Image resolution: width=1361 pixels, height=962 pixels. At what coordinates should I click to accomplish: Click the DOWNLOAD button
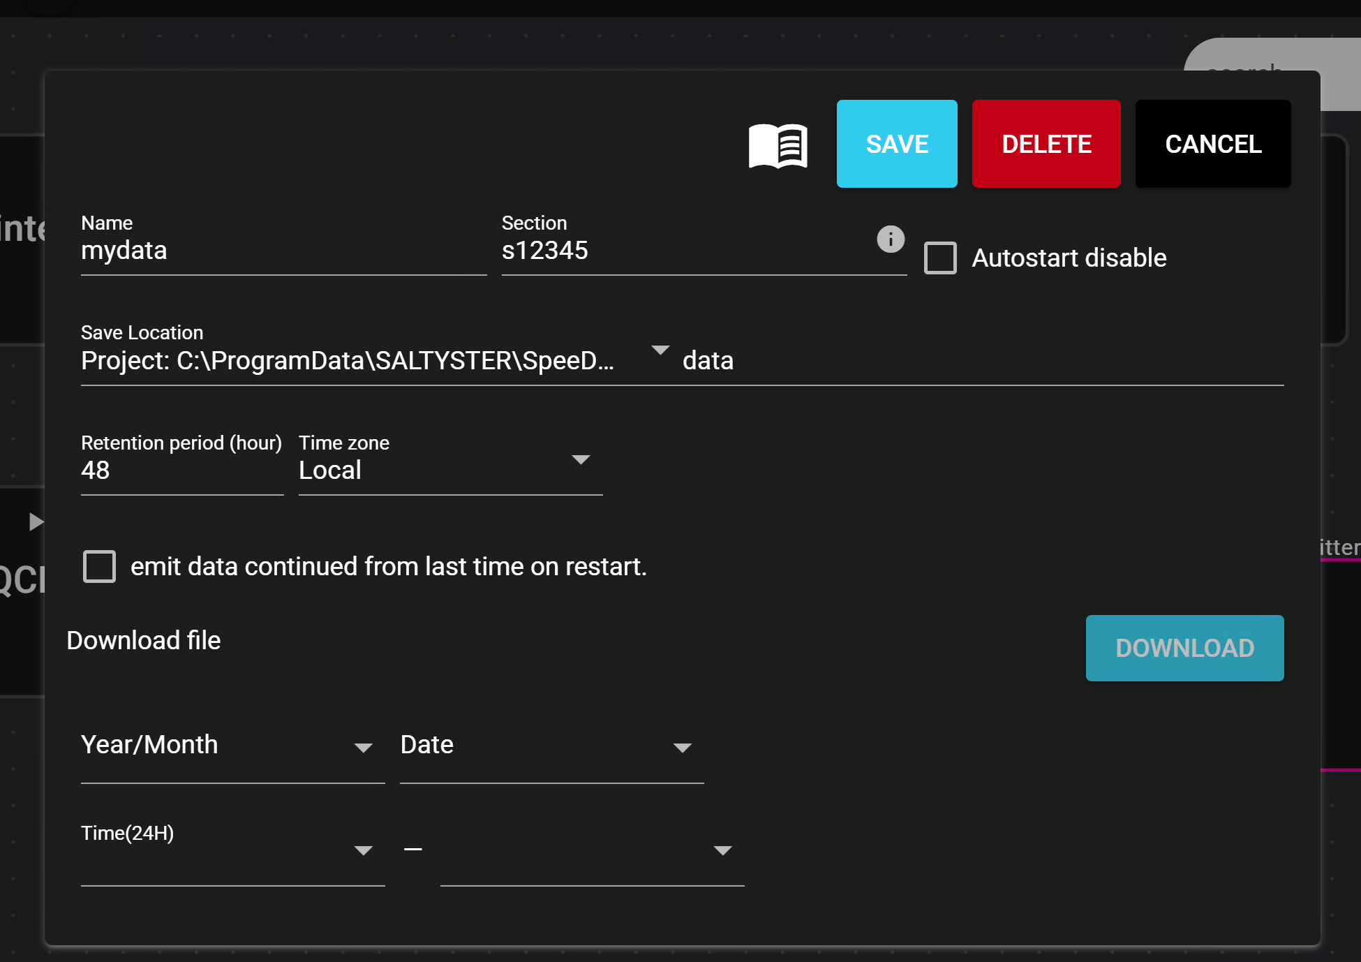(1184, 648)
